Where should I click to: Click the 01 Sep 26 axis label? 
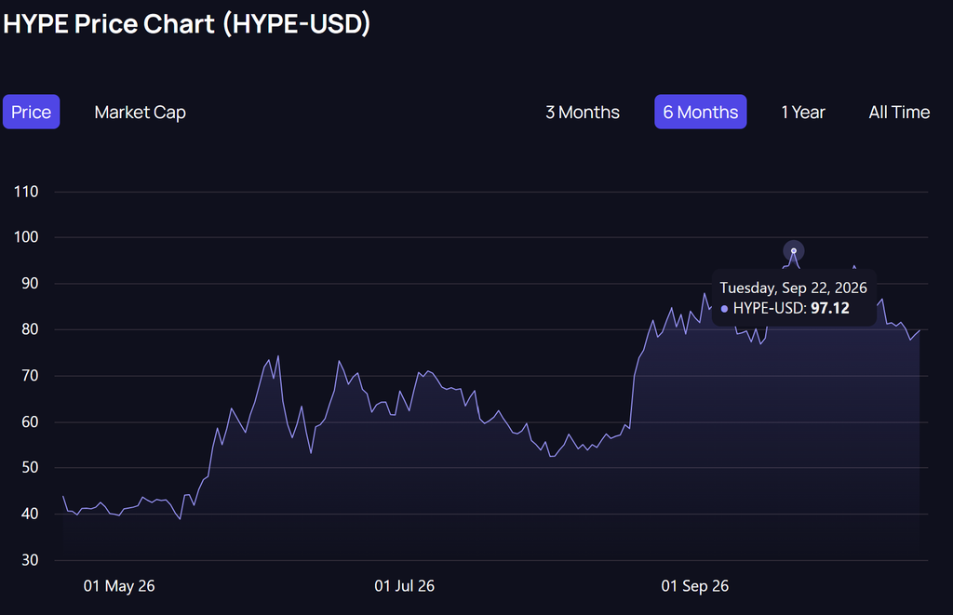[x=694, y=586]
